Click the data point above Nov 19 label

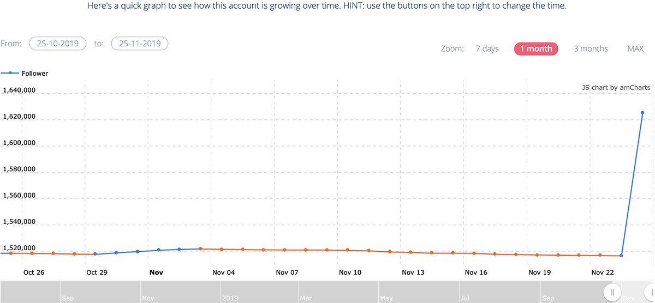tap(537, 255)
